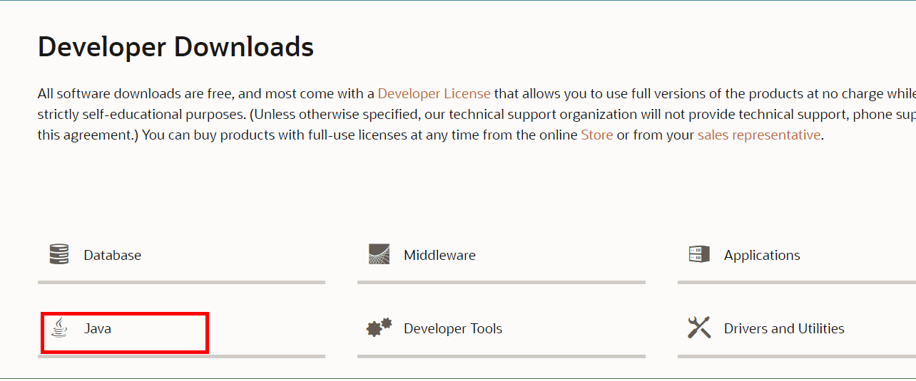Click the Java coffee cup icon
916x381 pixels.
point(59,328)
